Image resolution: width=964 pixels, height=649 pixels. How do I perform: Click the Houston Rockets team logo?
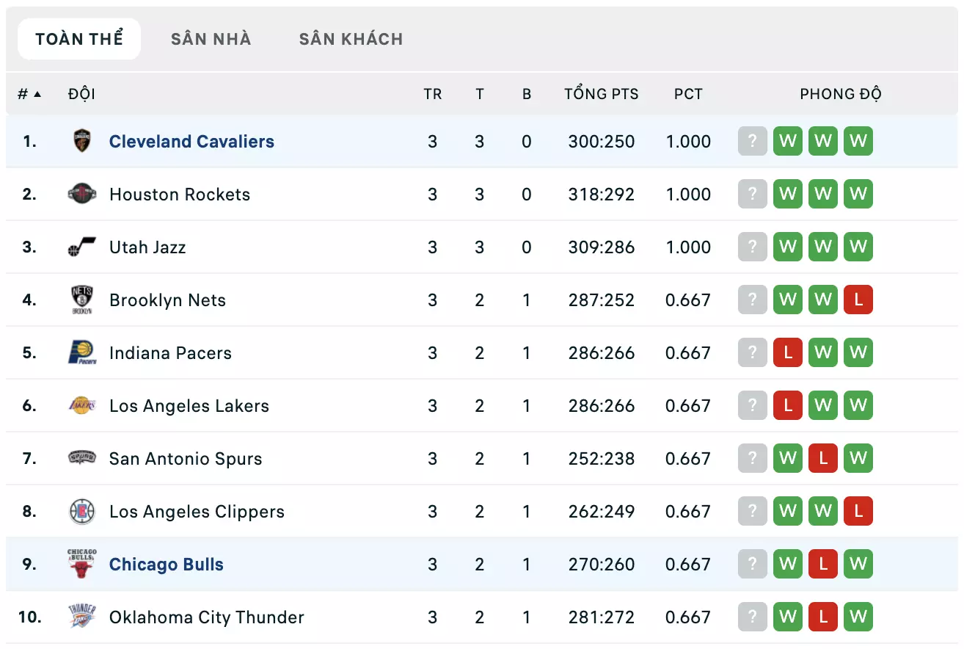click(x=81, y=194)
